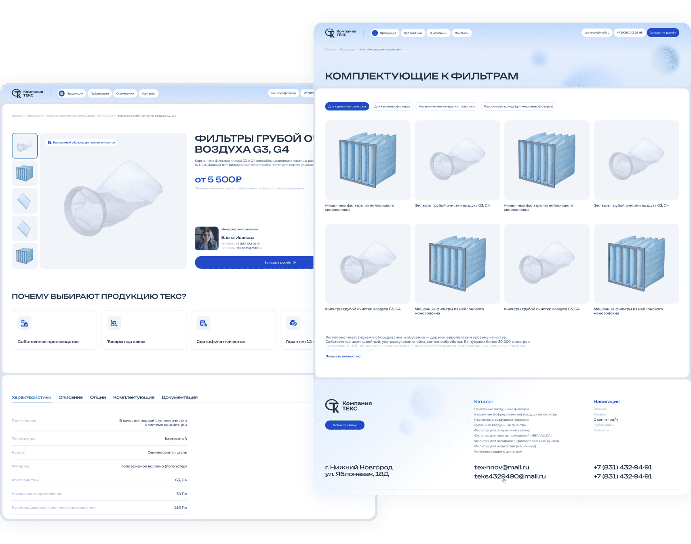Viewport: 691px width, 544px height.
Task: Click the Сертификат качества icon
Action: [203, 323]
